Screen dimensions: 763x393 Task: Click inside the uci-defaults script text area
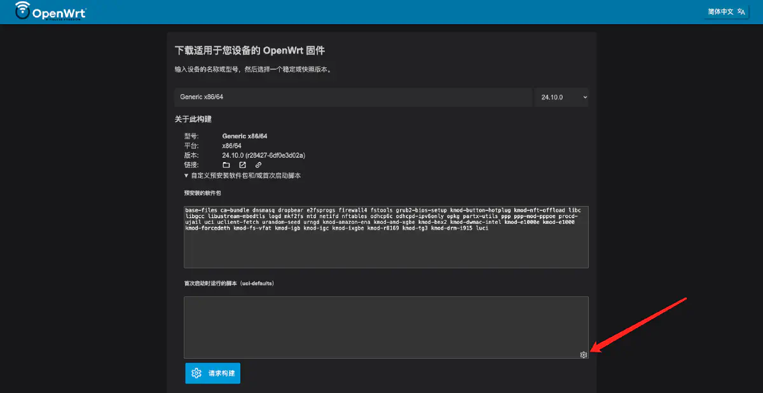pos(386,327)
